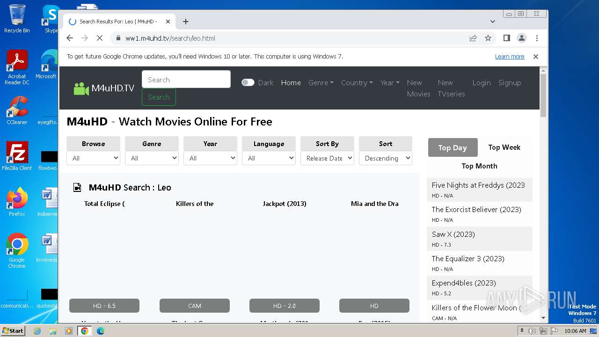The image size is (599, 337).
Task: Open a new tab with plus icon
Action: point(186,22)
